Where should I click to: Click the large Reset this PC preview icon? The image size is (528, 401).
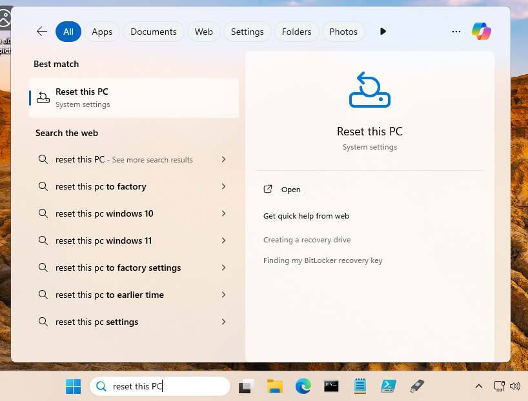370,90
